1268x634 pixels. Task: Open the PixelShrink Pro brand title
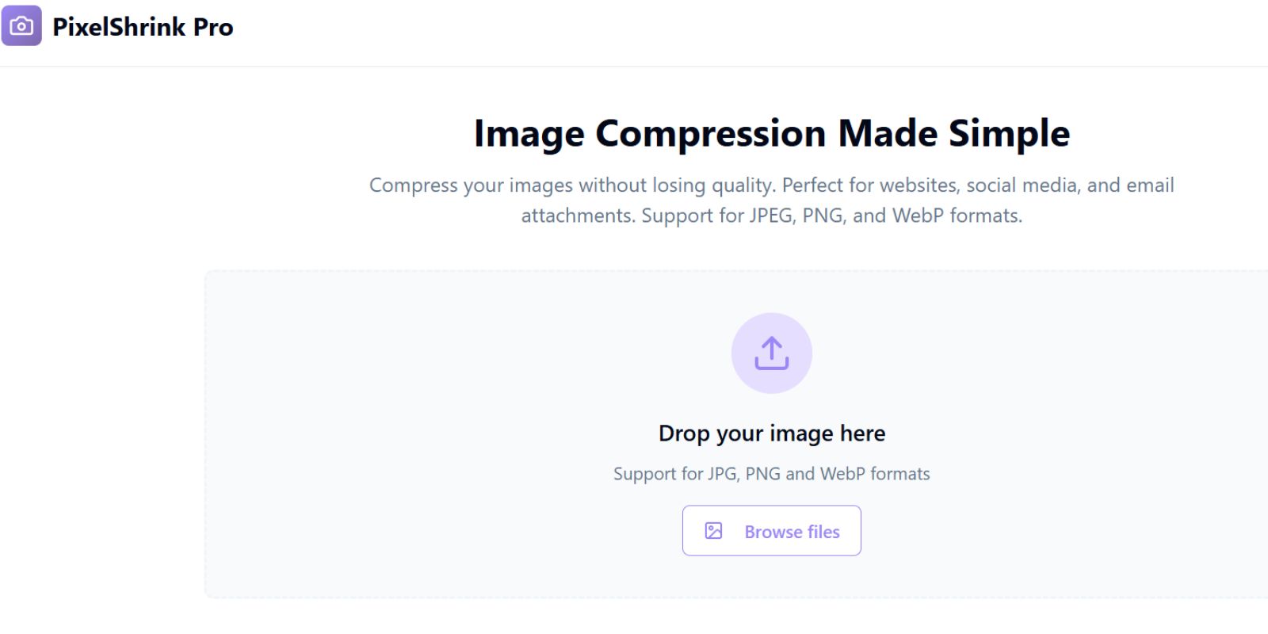tap(143, 27)
